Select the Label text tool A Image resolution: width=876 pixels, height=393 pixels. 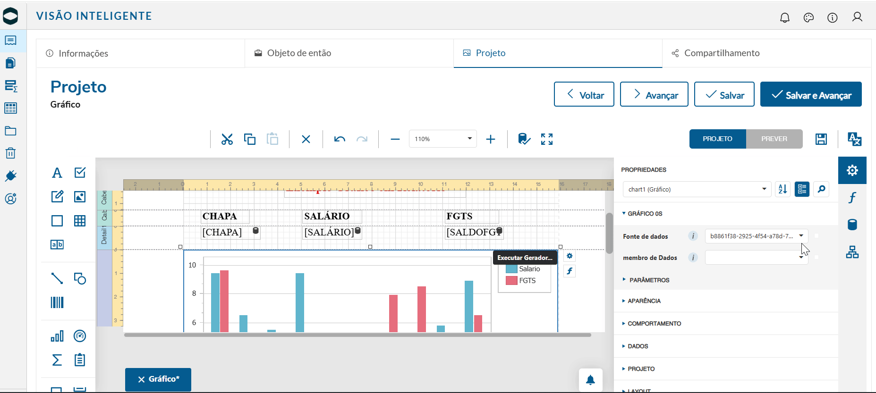coord(57,173)
